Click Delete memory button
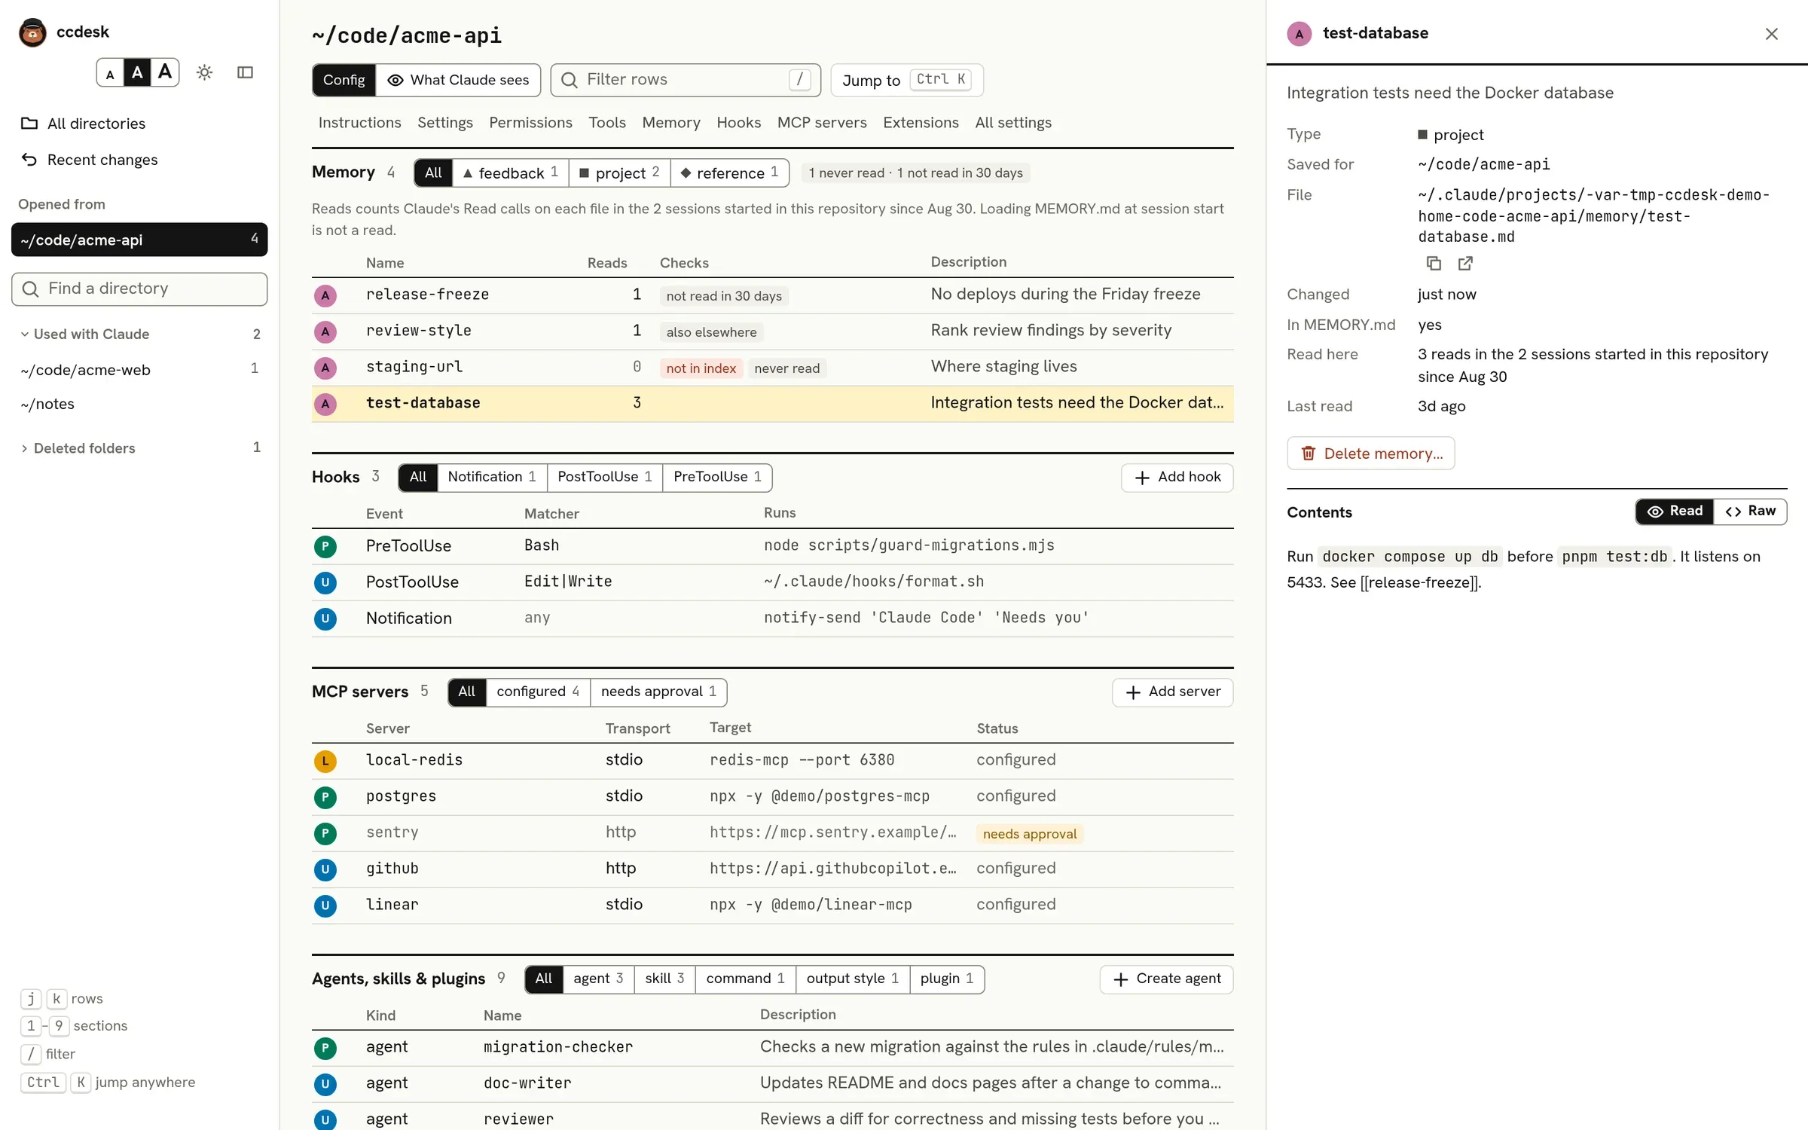 tap(1370, 454)
